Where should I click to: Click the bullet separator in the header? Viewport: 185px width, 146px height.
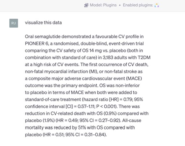(120, 5)
